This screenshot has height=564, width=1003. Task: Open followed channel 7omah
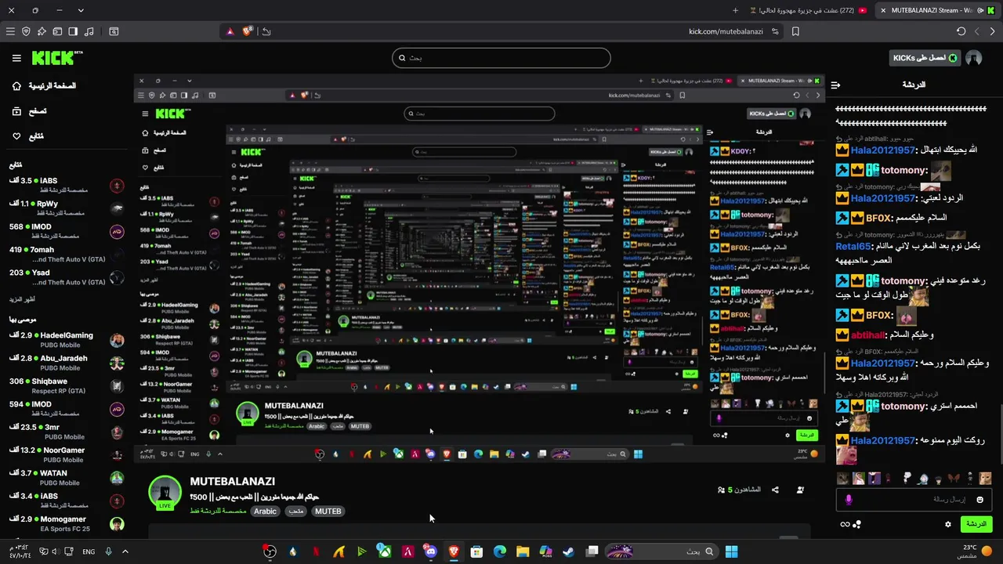pos(67,255)
